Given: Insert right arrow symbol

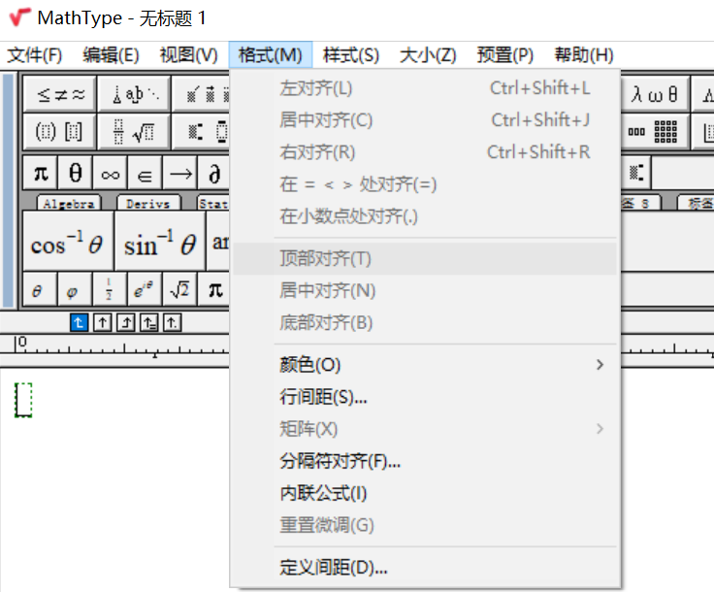Looking at the screenshot, I should (x=179, y=173).
